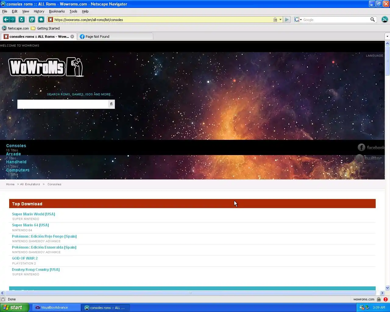Switch to VisualBoyAdvance in the taskbar
The height and width of the screenshot is (312, 390).
coord(56,307)
